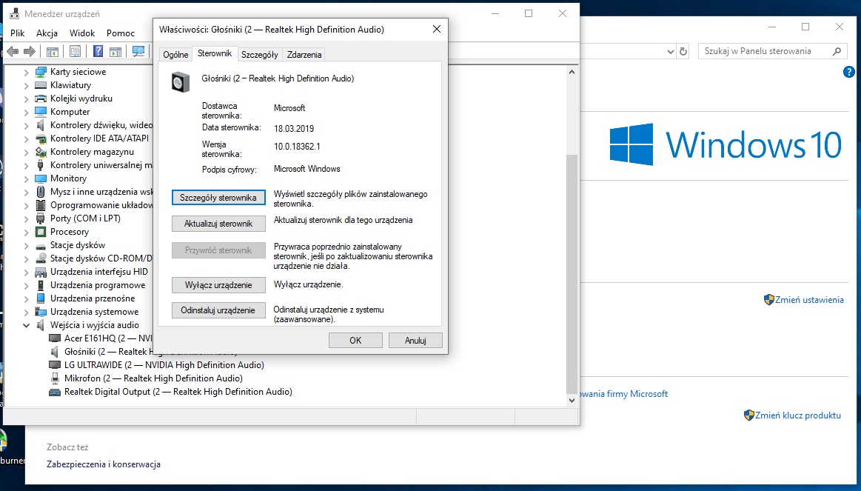
Task: Click the scroll-down arrow of the properties dialog
Action: point(571,400)
